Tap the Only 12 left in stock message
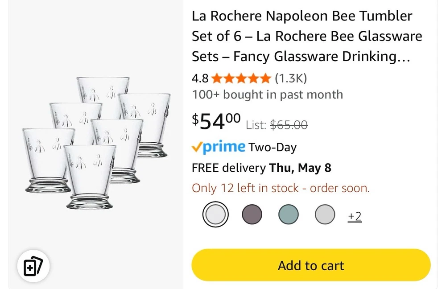This screenshot has width=446, height=289. (x=281, y=188)
